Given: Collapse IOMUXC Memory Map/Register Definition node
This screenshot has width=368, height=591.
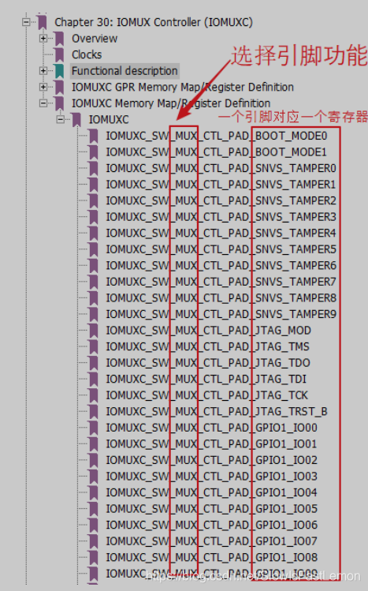Looking at the screenshot, I should coord(43,103).
